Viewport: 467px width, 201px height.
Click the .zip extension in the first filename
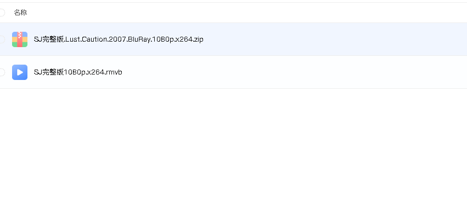tap(198, 39)
